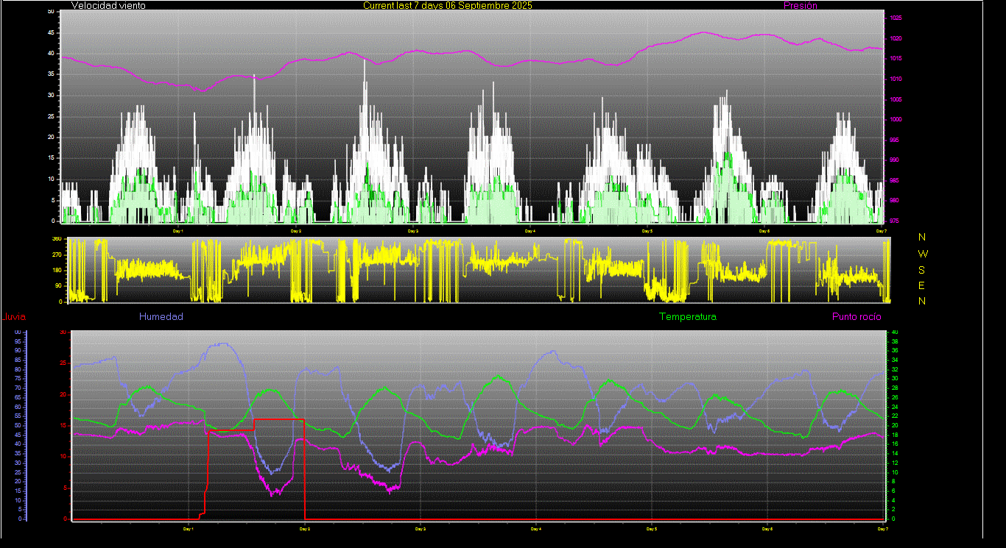Click "Day 5" under the temperature chart

(652, 528)
